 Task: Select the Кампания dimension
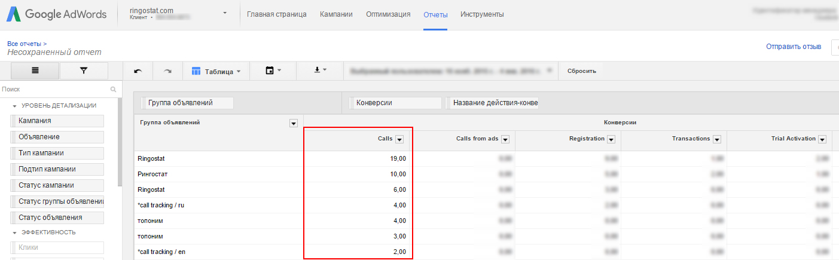(x=57, y=121)
